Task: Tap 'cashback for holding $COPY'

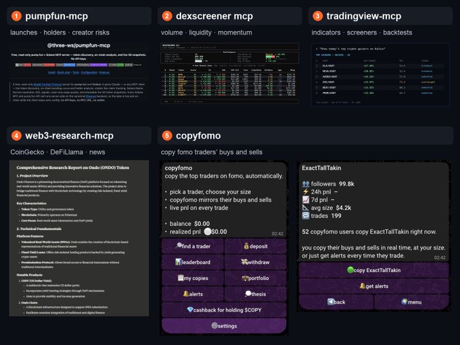Action: (x=224, y=310)
